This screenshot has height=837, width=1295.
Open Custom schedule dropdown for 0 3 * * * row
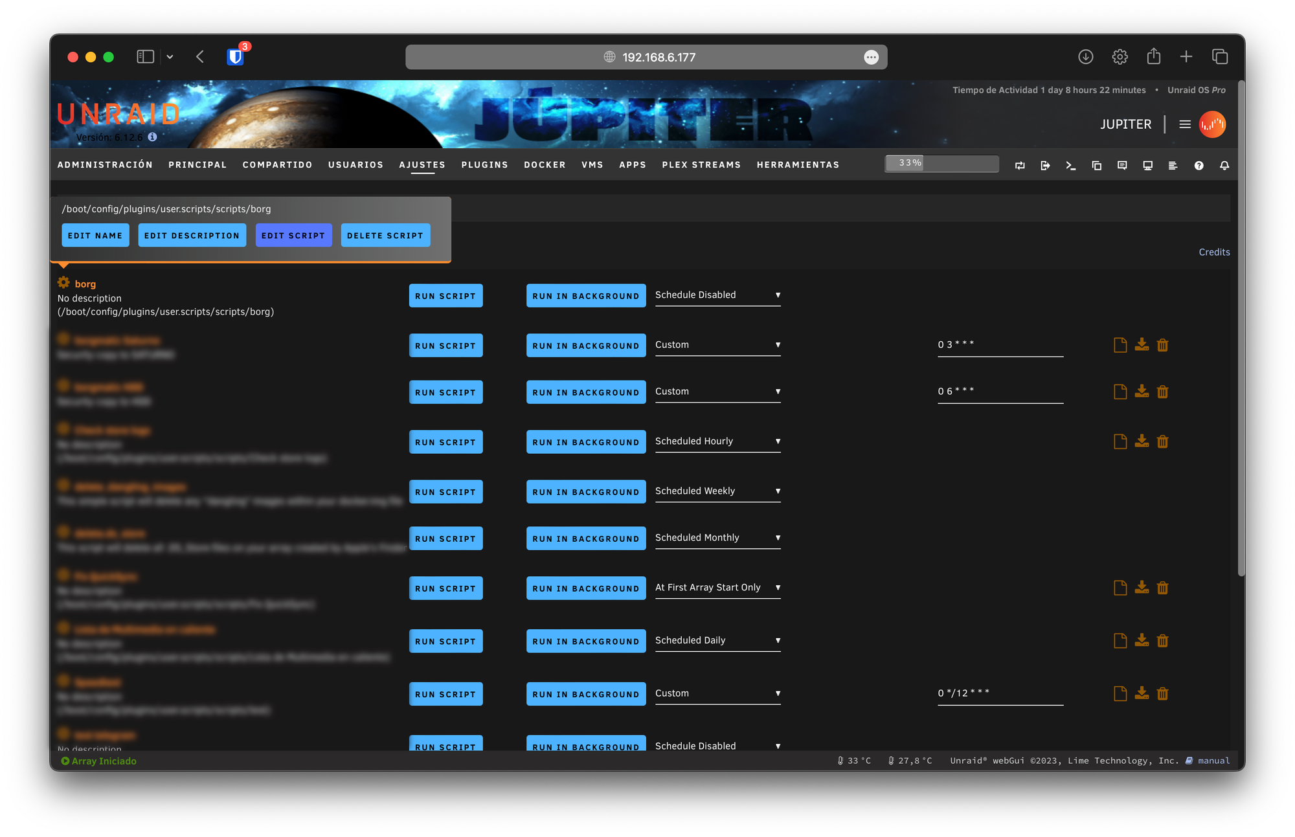pyautogui.click(x=717, y=345)
